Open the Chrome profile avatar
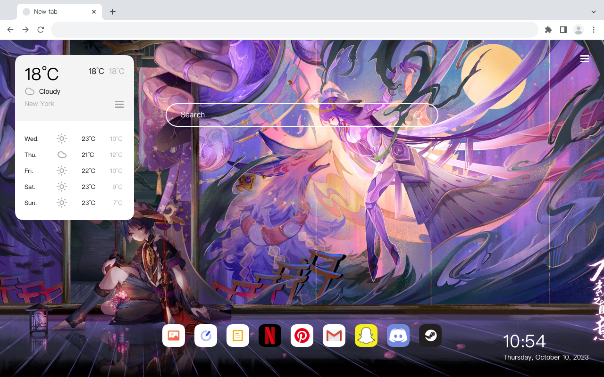604x377 pixels. pyautogui.click(x=579, y=30)
